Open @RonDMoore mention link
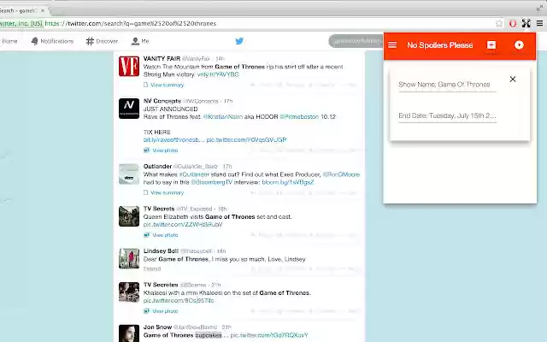The image size is (547, 342). [341, 174]
